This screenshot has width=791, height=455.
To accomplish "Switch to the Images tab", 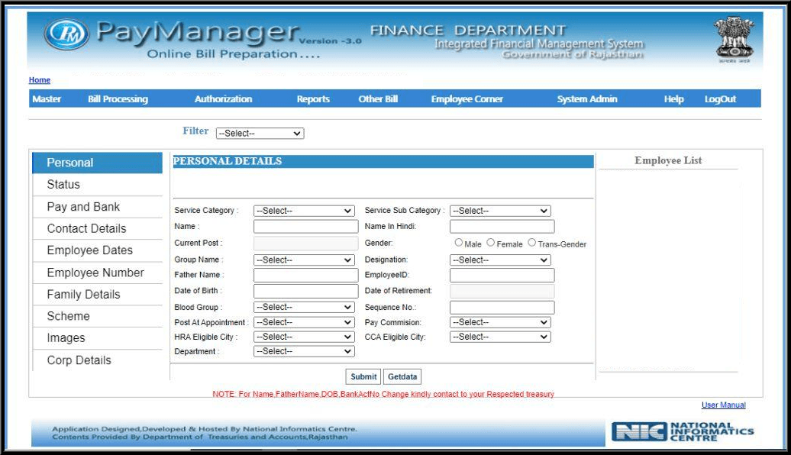I will tap(98, 338).
